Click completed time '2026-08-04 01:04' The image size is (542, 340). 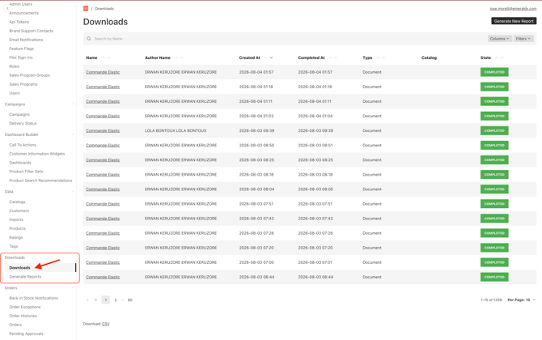click(x=315, y=117)
